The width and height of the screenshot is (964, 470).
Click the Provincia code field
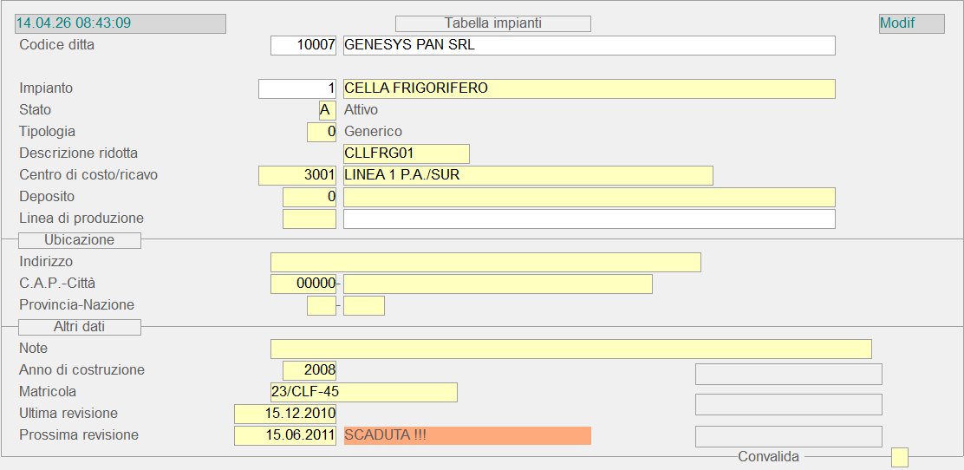pos(321,305)
